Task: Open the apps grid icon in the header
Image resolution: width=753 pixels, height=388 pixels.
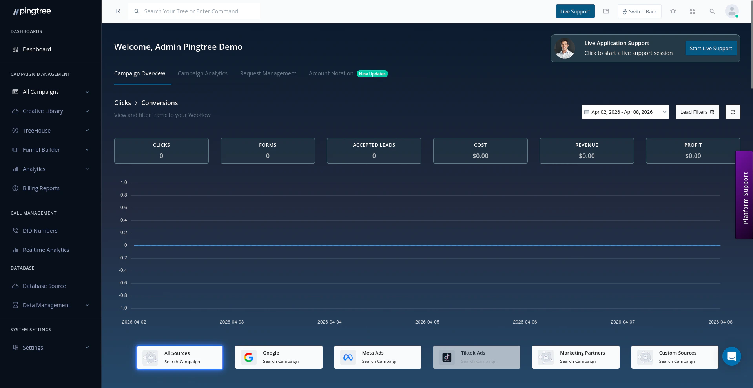Action: [693, 11]
